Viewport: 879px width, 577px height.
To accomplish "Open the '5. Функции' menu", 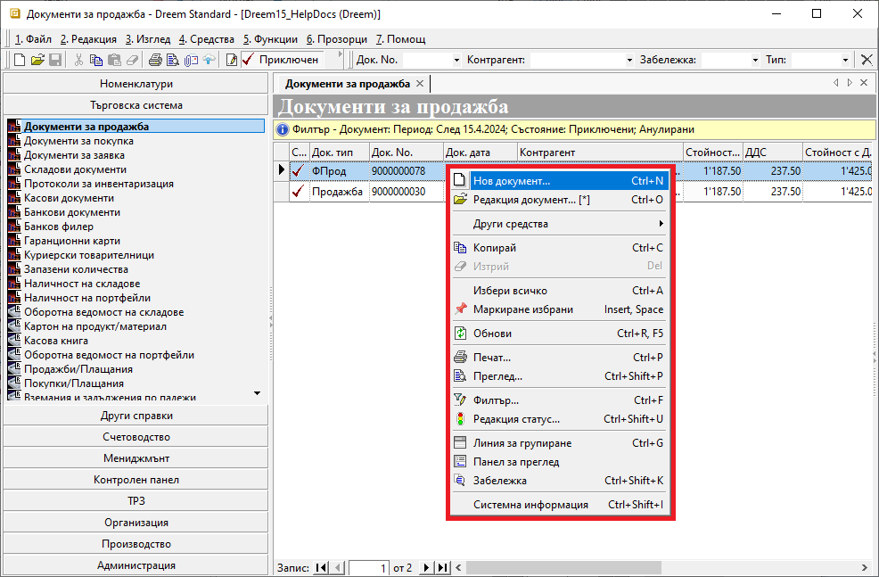I will click(271, 39).
